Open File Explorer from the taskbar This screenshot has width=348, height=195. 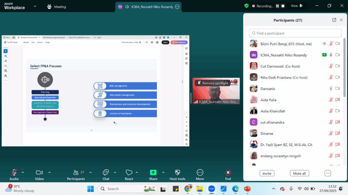coord(199,189)
